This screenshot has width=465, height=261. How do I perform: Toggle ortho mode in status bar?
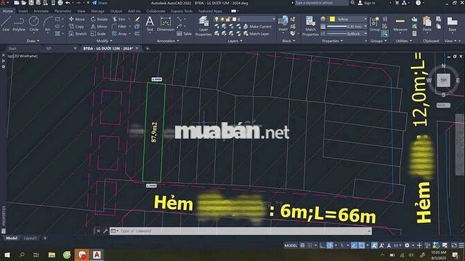[322, 245]
